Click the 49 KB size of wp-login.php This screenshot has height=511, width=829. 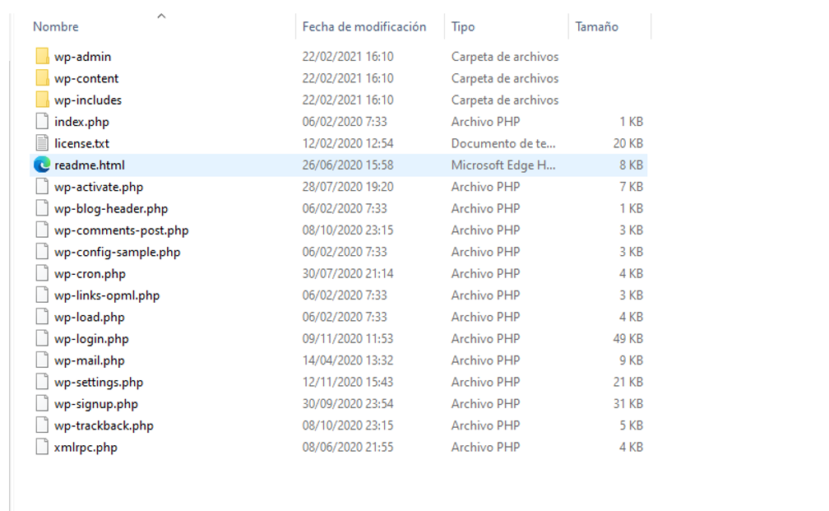pyautogui.click(x=628, y=338)
